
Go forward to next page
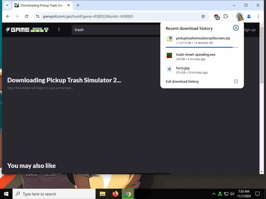pos(17,16)
